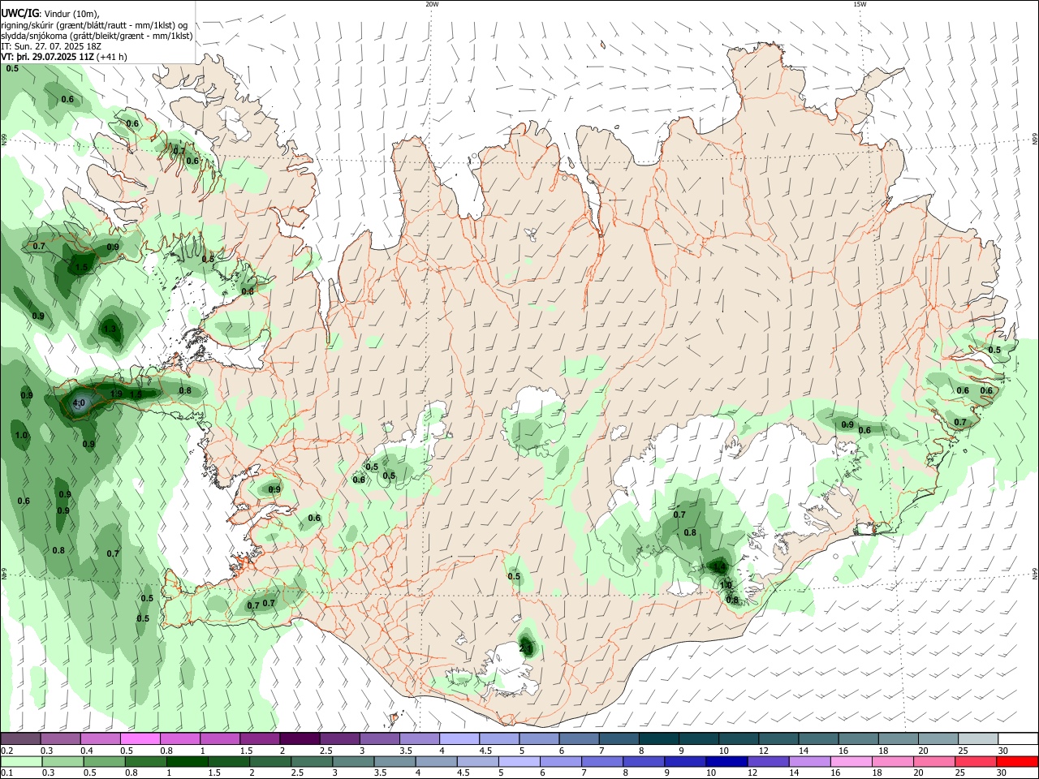
Task: Click the 'IT: Sun. 27. 07. 2025 18Z' line
Action: tap(51, 46)
